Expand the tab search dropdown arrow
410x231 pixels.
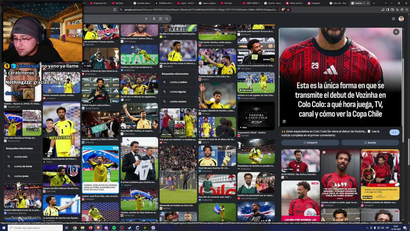coord(386,3)
